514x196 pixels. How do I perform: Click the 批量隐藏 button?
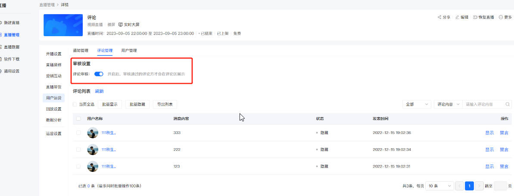click(x=137, y=104)
